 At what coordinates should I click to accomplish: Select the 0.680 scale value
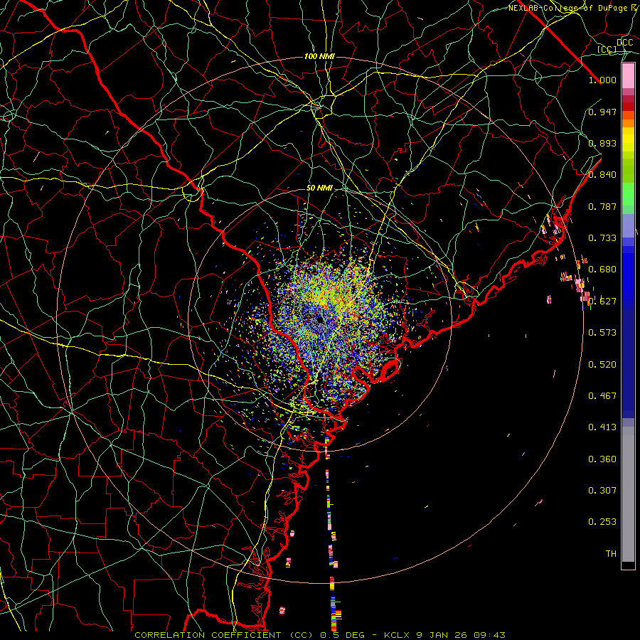click(x=602, y=270)
